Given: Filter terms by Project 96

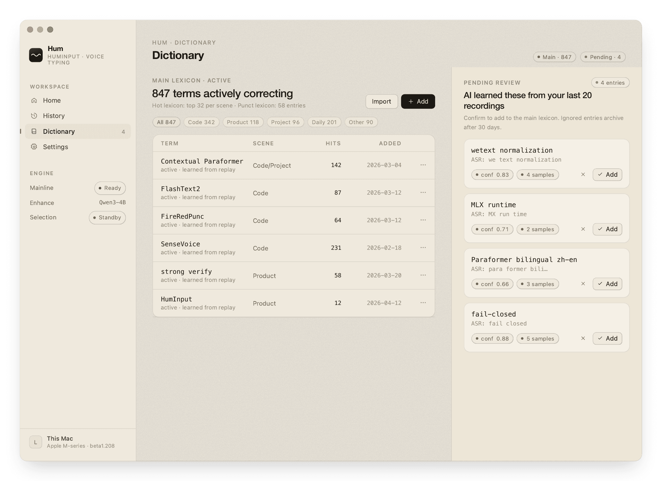Looking at the screenshot, I should [x=285, y=122].
